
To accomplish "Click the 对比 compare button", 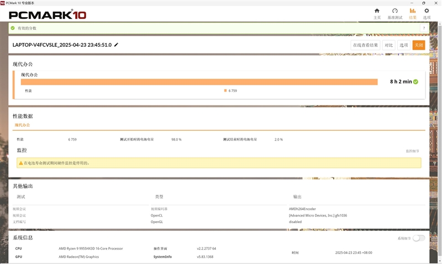I will point(389,45).
